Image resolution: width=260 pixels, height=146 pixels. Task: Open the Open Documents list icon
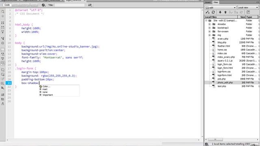(x=3, y=12)
